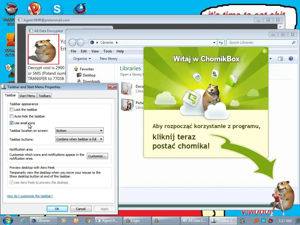This screenshot has width=300, height=225.
Task: Switch to the Start Menu tab
Action: pos(27,96)
